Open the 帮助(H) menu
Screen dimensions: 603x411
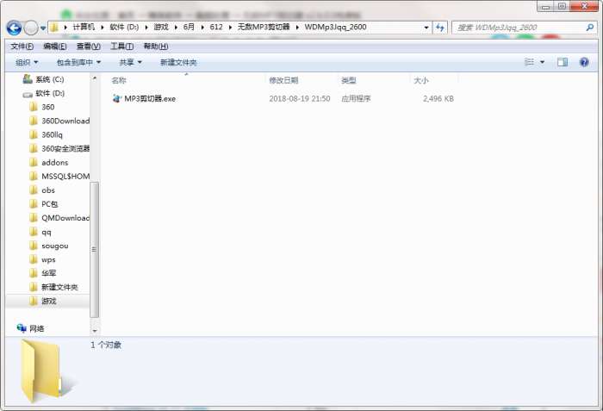click(156, 47)
